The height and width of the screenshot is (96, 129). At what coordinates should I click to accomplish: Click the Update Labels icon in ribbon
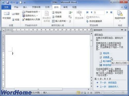[x=70, y=21]
